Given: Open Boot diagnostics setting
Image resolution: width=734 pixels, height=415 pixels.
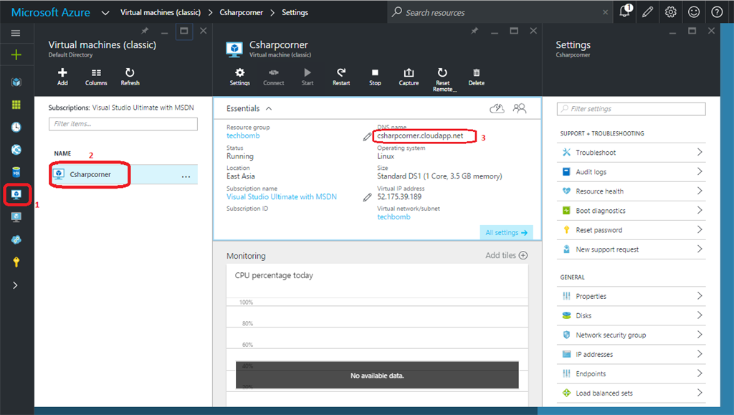Looking at the screenshot, I should coord(631,211).
